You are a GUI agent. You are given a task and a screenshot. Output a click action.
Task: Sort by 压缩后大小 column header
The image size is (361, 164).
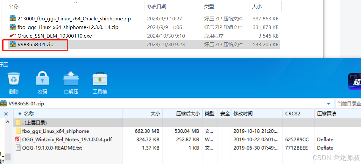pos(183,114)
